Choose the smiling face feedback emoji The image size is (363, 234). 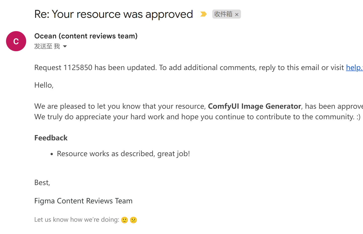click(125, 220)
